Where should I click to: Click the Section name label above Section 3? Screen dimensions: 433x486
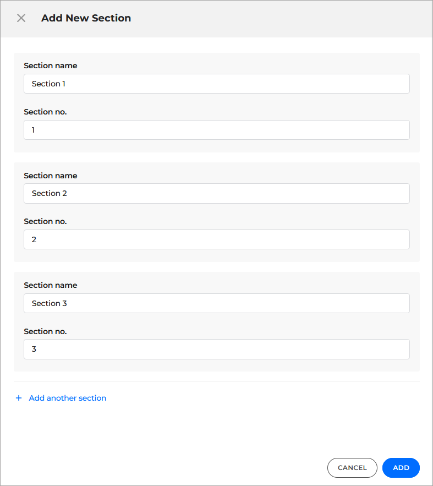(50, 285)
